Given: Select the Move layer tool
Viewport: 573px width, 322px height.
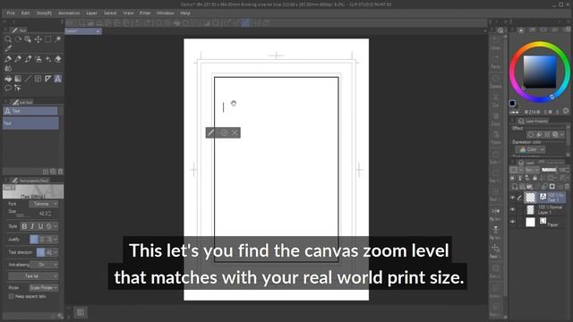Looking at the screenshot, I should (x=38, y=39).
